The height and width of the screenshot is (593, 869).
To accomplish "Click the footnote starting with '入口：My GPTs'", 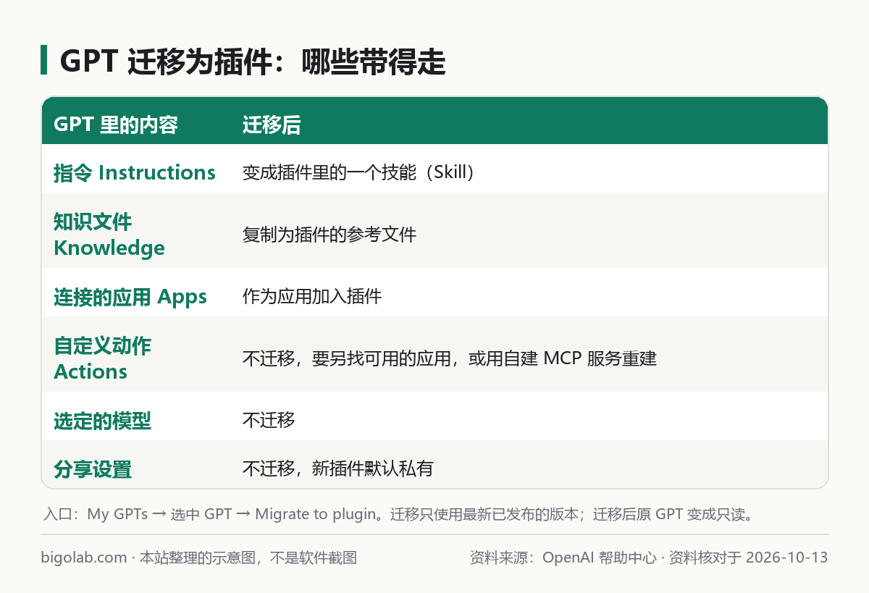I will tap(400, 515).
